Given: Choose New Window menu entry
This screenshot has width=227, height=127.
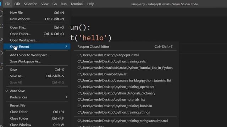Looking at the screenshot, I should [x=37, y=19].
